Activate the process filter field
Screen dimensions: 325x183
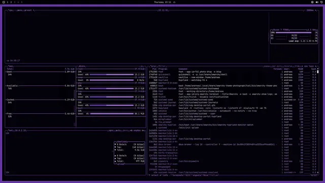click(162, 66)
